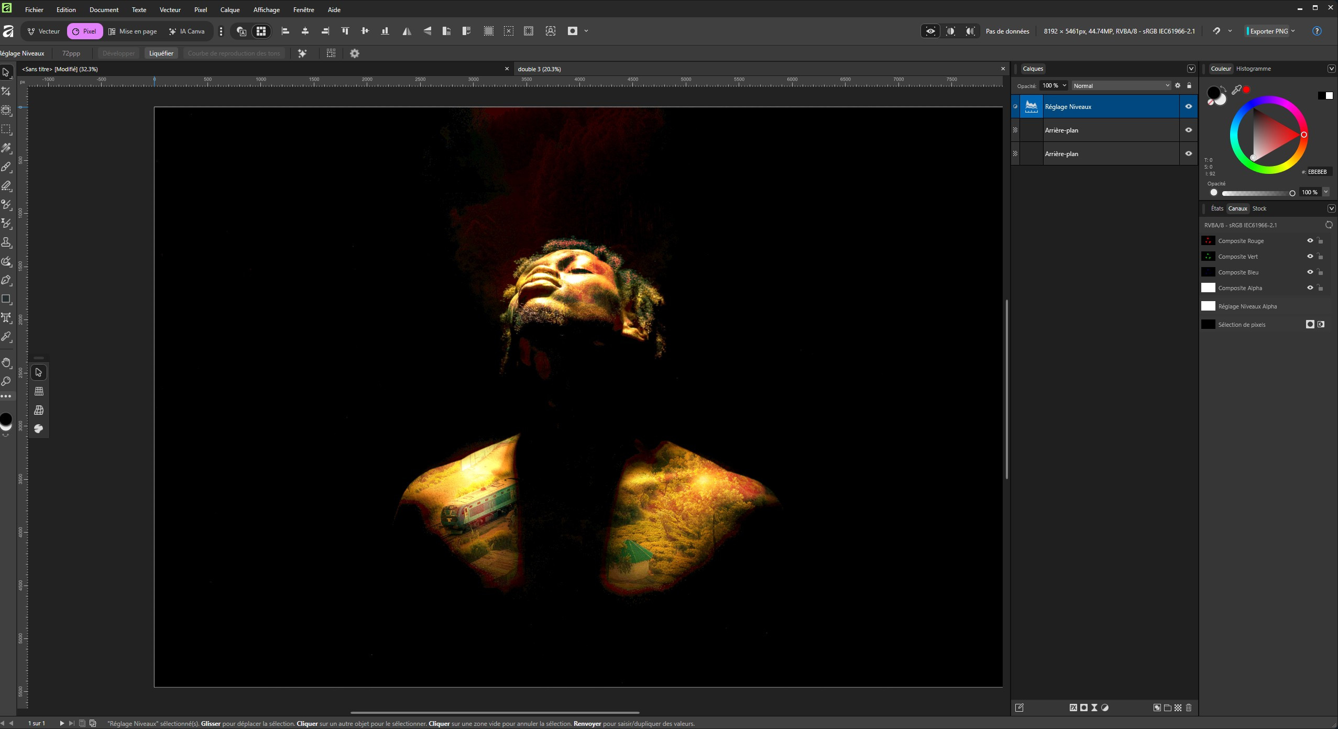This screenshot has width=1338, height=729.
Task: Expand the Exporter PNG dropdown arrow
Action: click(1293, 31)
